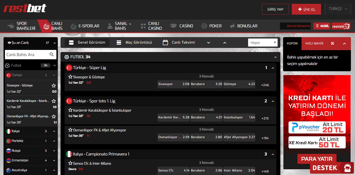Open the Restizle TV button

tap(341, 26)
